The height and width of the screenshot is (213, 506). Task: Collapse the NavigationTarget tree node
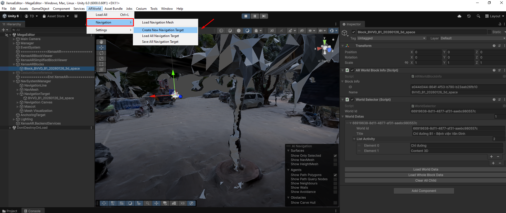pos(18,94)
